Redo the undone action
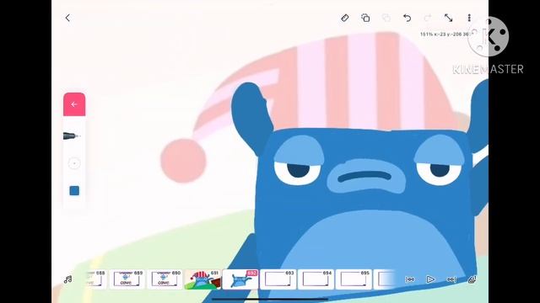The height and width of the screenshot is (303, 540). point(428,18)
